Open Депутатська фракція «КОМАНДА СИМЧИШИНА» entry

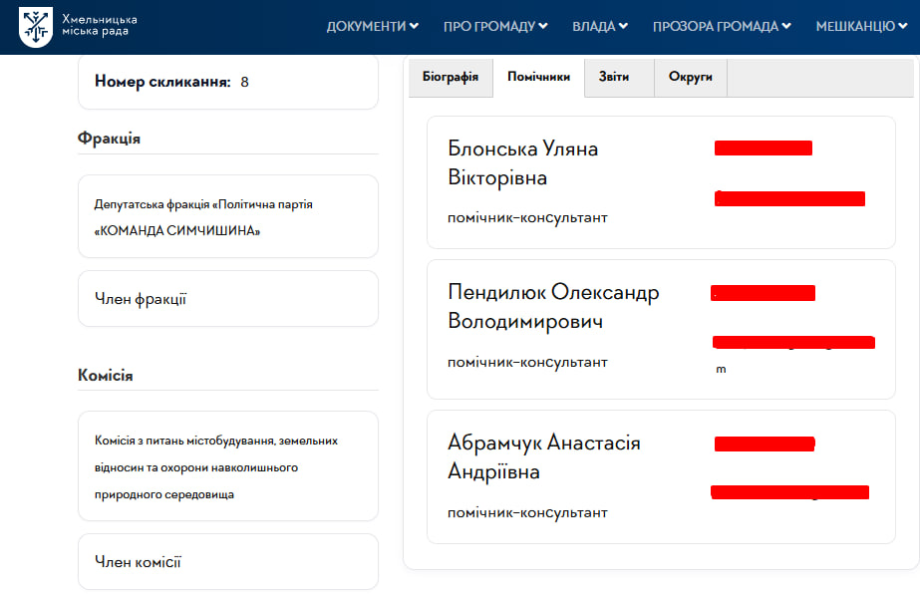[228, 216]
